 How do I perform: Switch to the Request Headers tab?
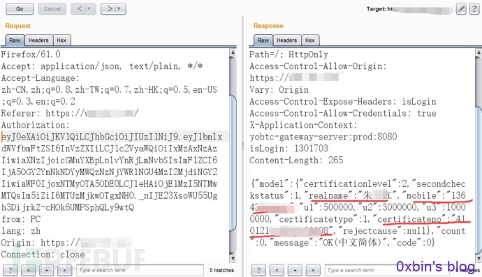[x=38, y=40]
